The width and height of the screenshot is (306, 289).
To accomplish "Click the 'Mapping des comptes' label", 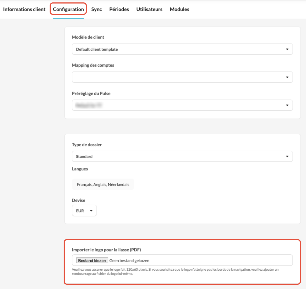I will [x=93, y=65].
